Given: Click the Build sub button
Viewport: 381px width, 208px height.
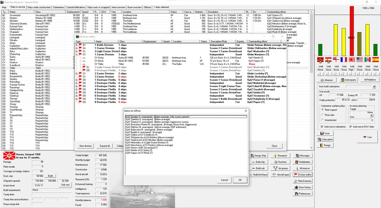Looking at the screenshot, I should click(x=258, y=168).
